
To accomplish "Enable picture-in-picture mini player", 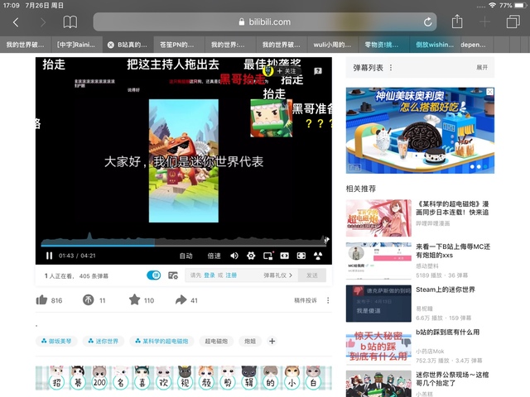I will pyautogui.click(x=268, y=256).
